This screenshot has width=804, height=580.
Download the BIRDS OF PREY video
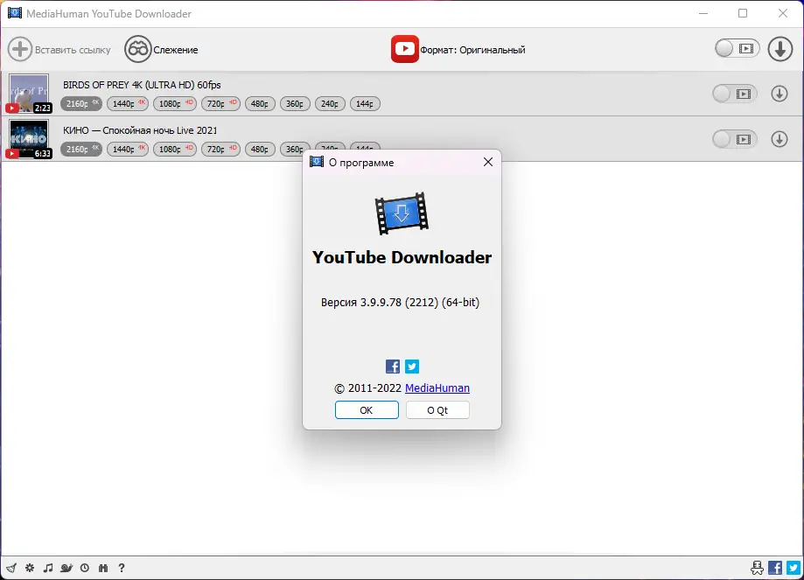click(x=780, y=94)
